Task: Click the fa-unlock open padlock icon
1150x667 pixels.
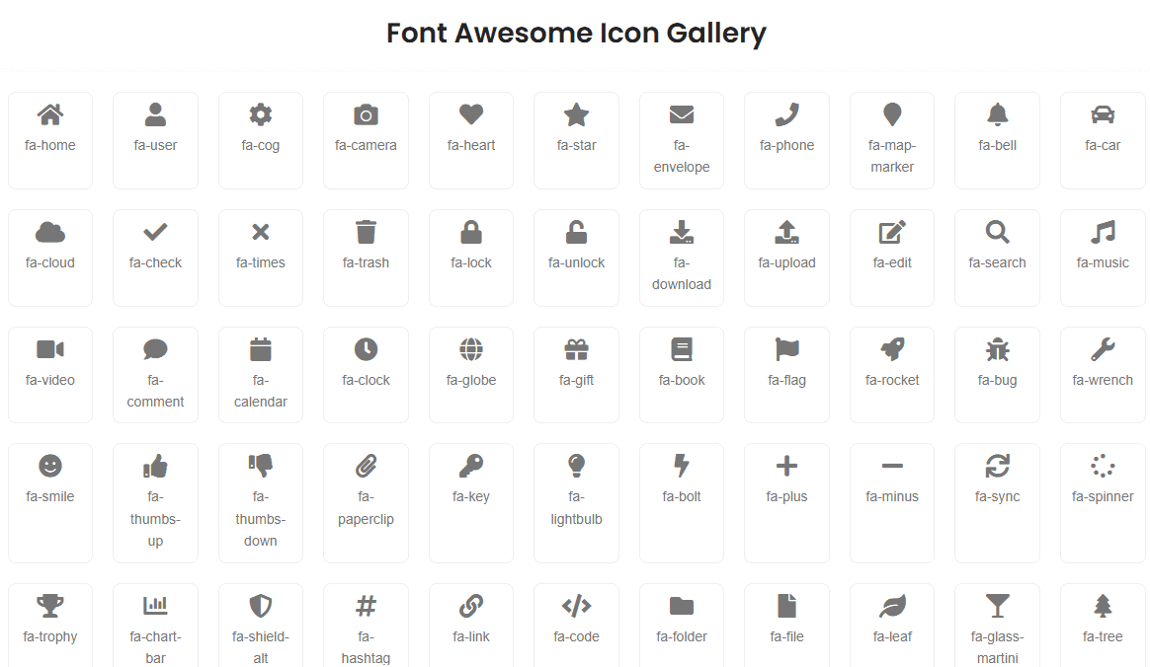Action: tap(576, 232)
